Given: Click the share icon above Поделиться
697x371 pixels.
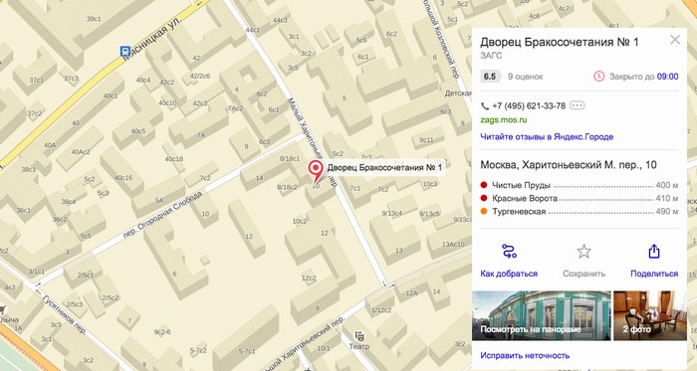Looking at the screenshot, I should tap(654, 252).
